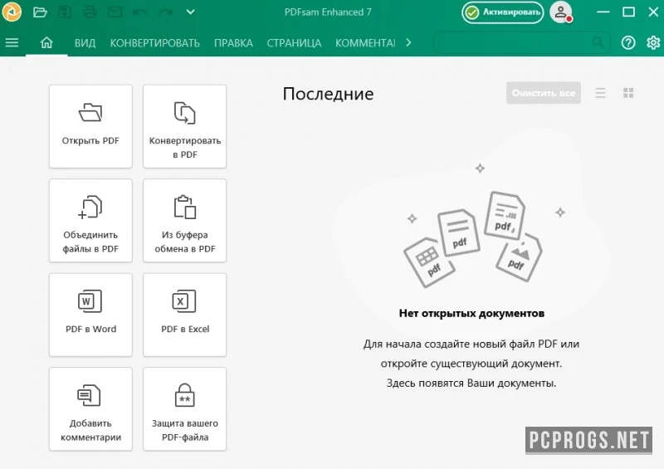
Task: Open the СТРАНИЦА tab
Action: 294,43
